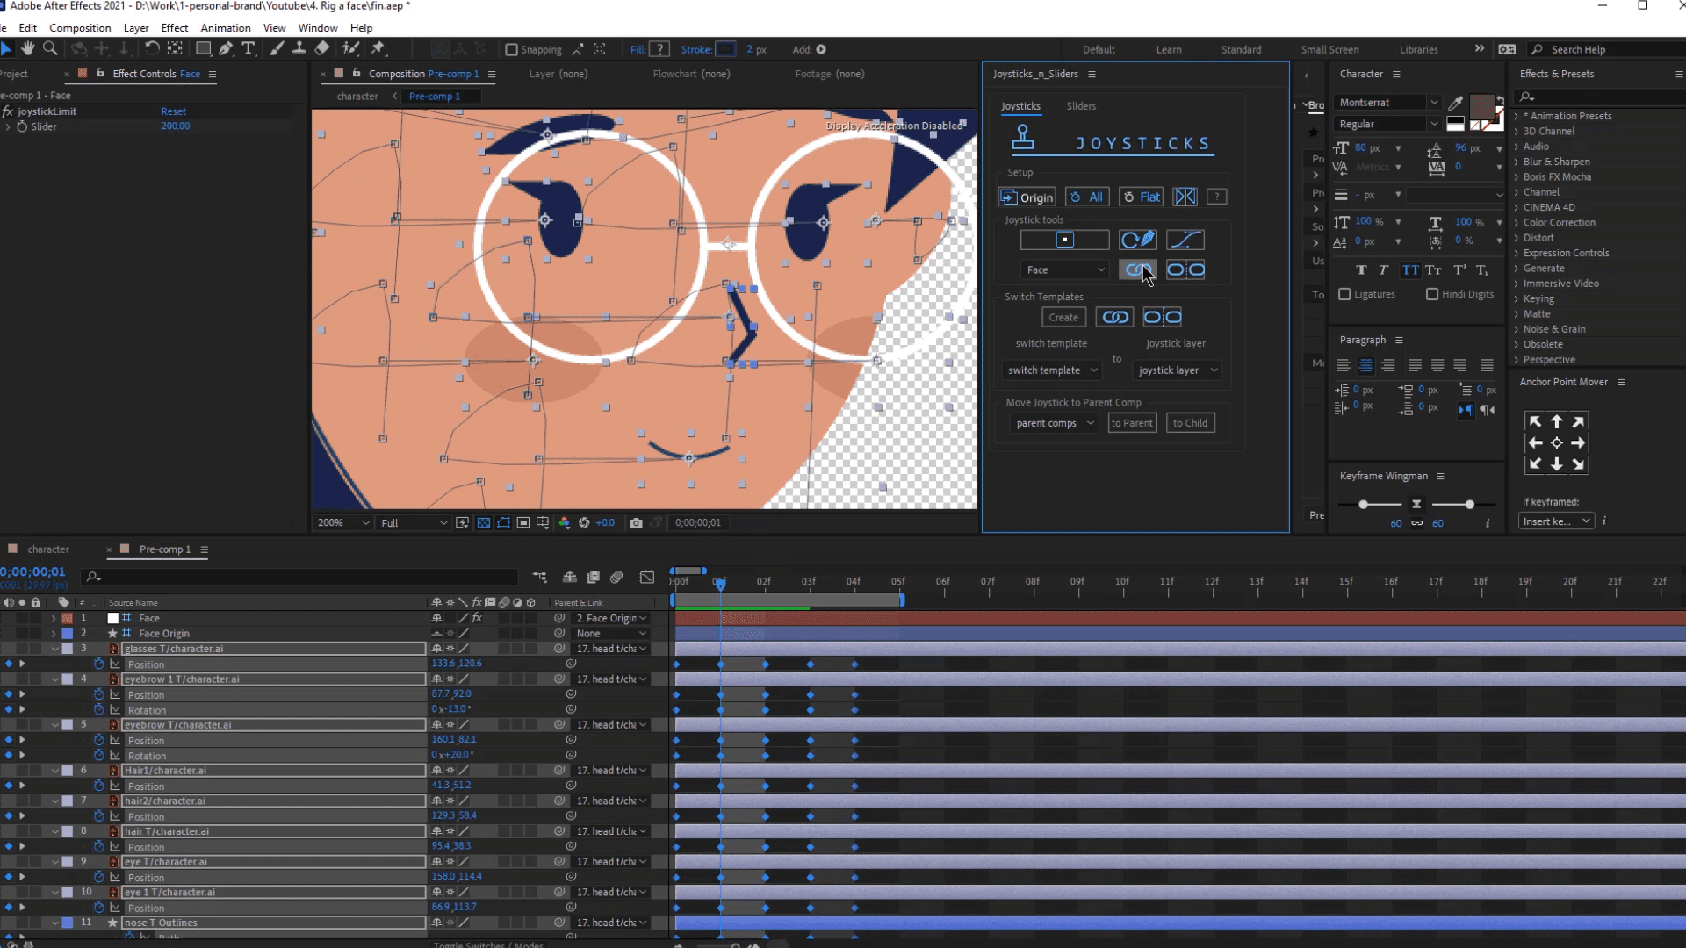Toggle Rotation stopwatch for eyebrow 1 T layer
This screenshot has width=1686, height=948.
click(99, 710)
